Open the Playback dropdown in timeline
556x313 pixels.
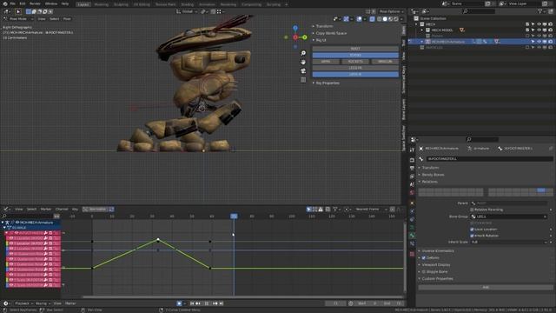click(23, 303)
